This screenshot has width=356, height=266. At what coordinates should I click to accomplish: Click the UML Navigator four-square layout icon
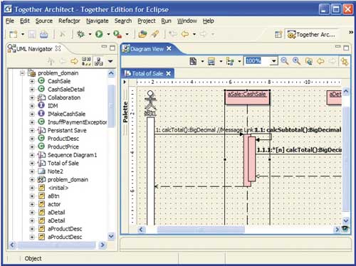click(x=86, y=61)
